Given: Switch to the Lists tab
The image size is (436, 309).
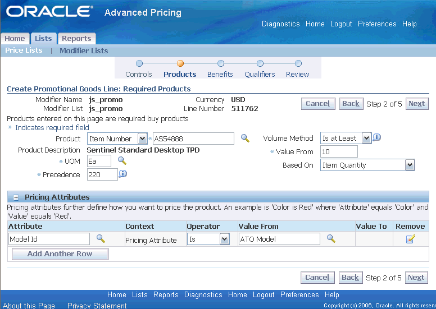Looking at the screenshot, I should 43,39.
